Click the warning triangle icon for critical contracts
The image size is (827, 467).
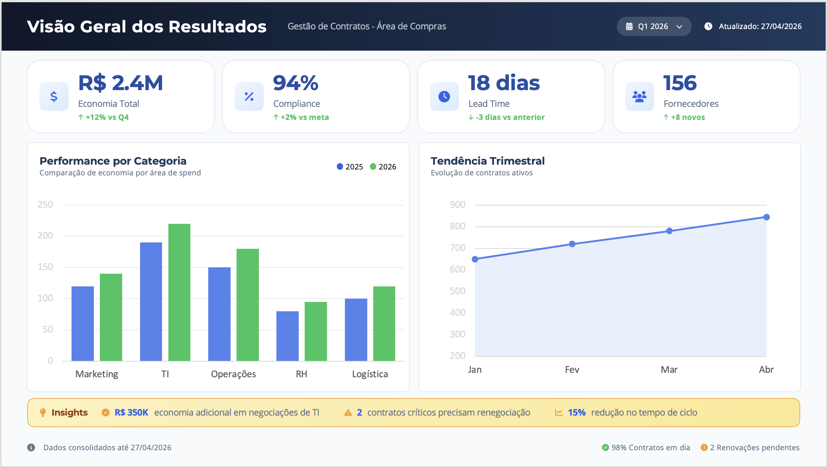(x=348, y=413)
